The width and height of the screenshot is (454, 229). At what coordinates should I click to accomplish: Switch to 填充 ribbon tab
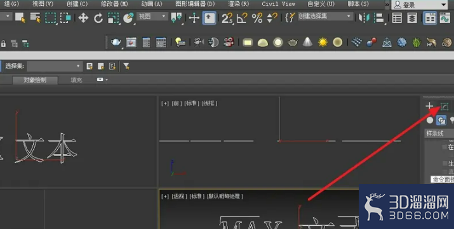click(x=76, y=80)
